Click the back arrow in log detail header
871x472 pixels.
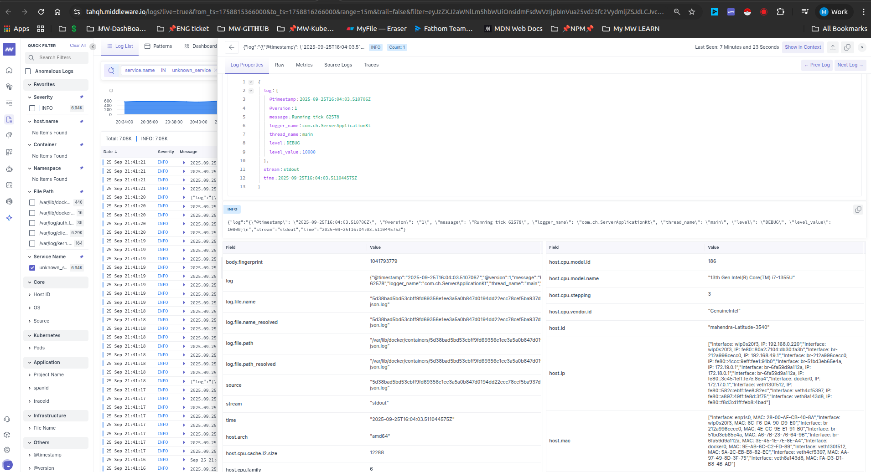[232, 47]
